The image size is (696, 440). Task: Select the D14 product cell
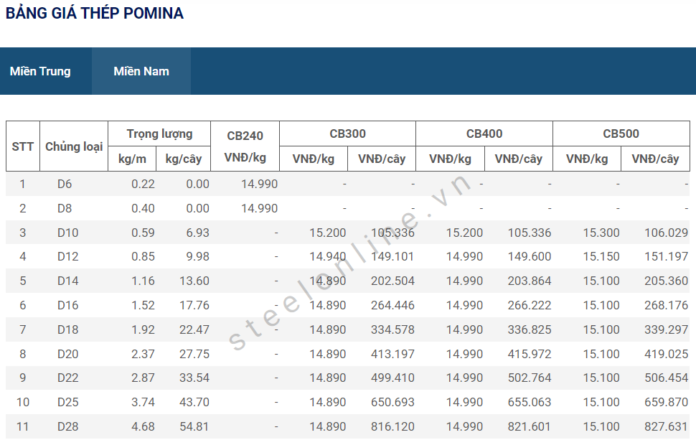point(67,281)
